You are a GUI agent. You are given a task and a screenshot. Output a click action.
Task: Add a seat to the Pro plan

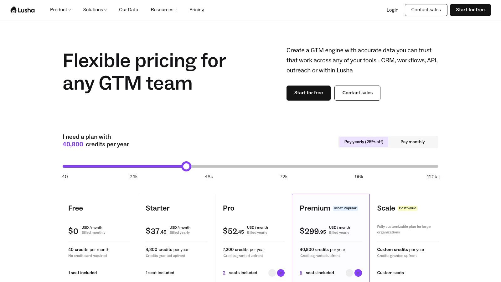pyautogui.click(x=281, y=273)
